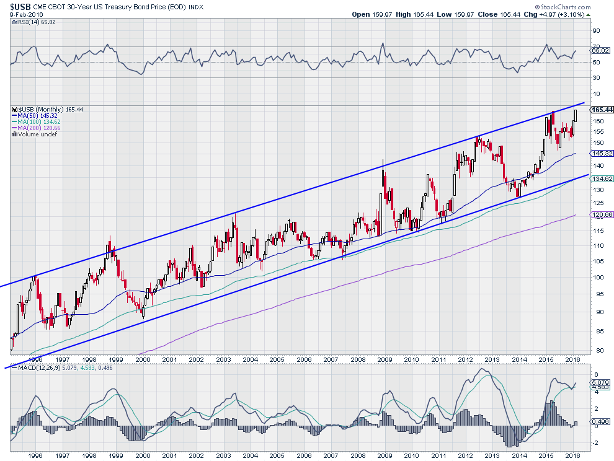Click the green up-arrow change indicator

pos(589,15)
